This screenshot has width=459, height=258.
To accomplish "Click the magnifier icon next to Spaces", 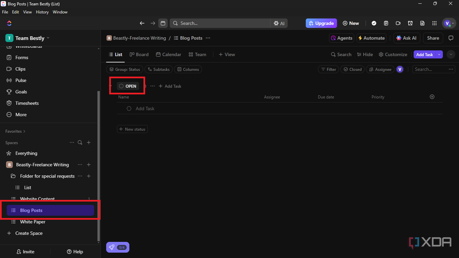I will click(80, 142).
